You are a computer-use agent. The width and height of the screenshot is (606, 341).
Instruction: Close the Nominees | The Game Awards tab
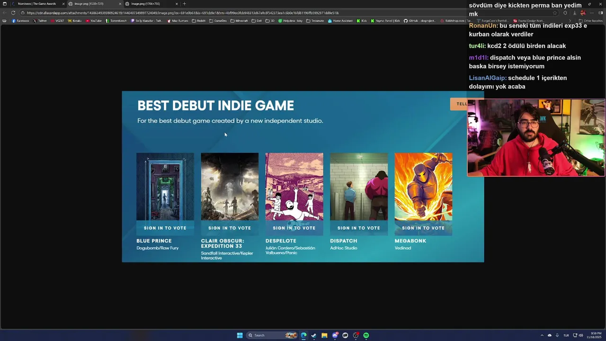click(x=63, y=4)
